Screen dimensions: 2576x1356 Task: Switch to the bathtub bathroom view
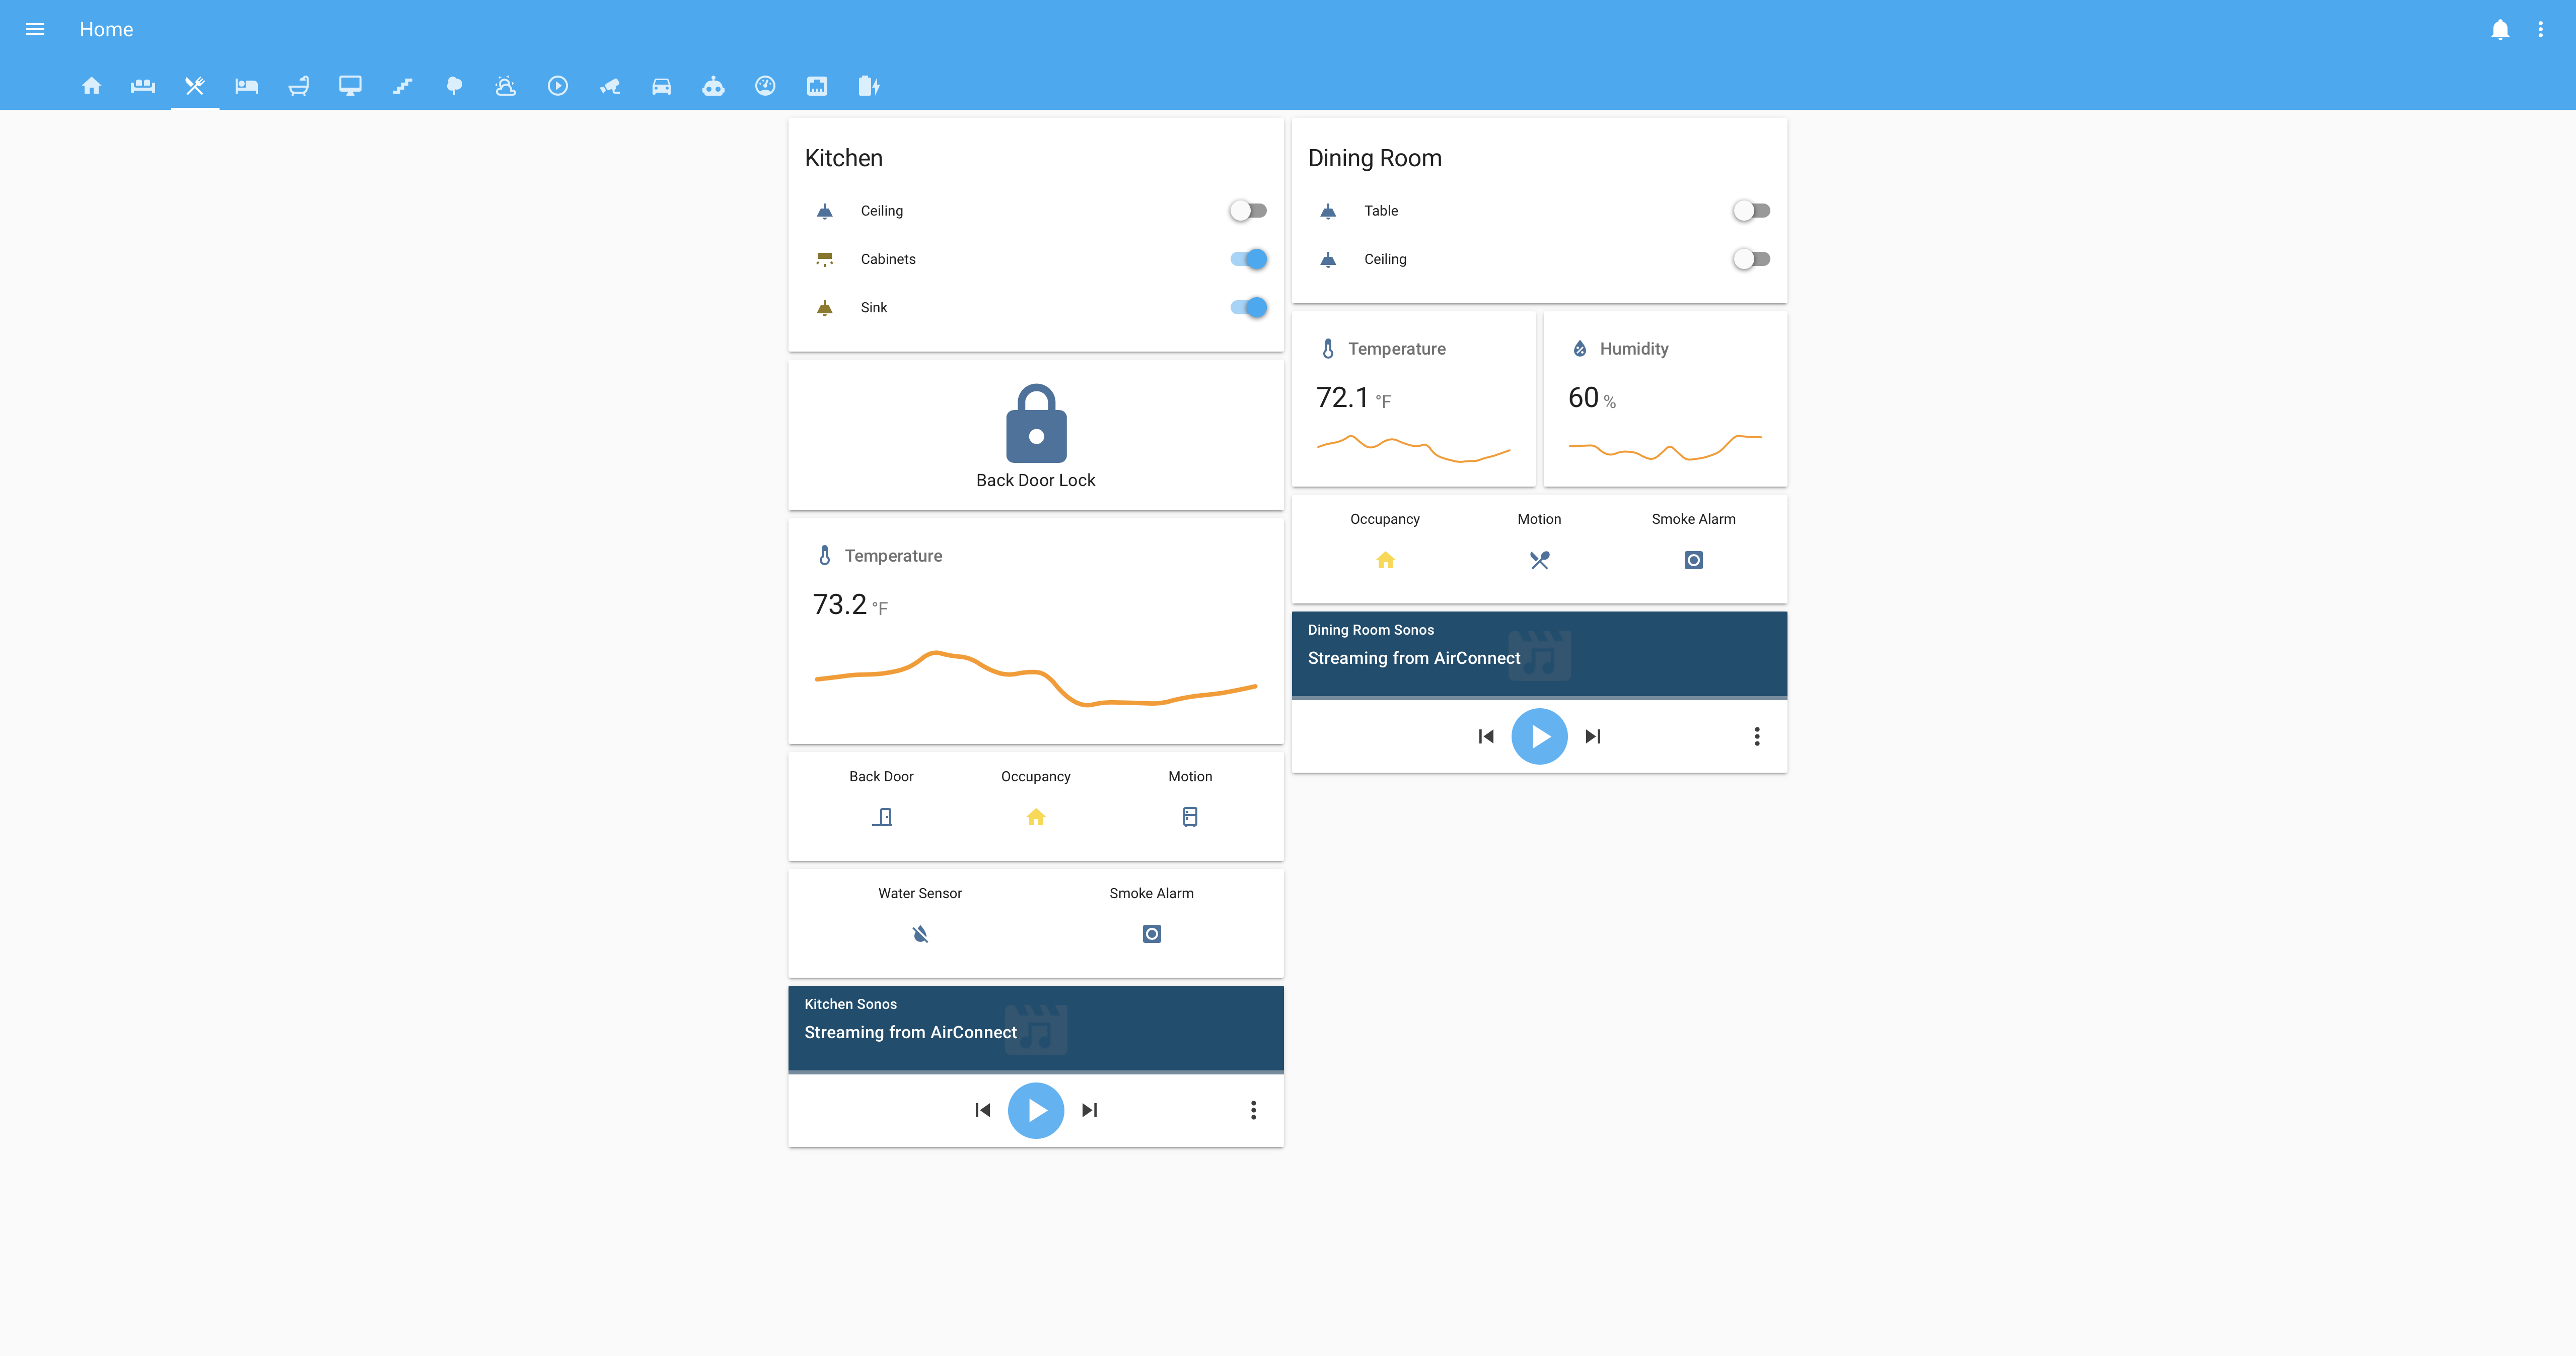click(298, 86)
